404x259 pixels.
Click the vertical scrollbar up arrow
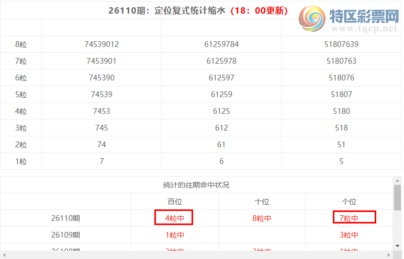(x=397, y=181)
